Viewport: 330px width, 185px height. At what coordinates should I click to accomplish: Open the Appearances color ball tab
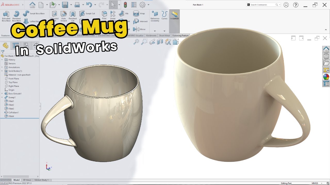point(326,77)
